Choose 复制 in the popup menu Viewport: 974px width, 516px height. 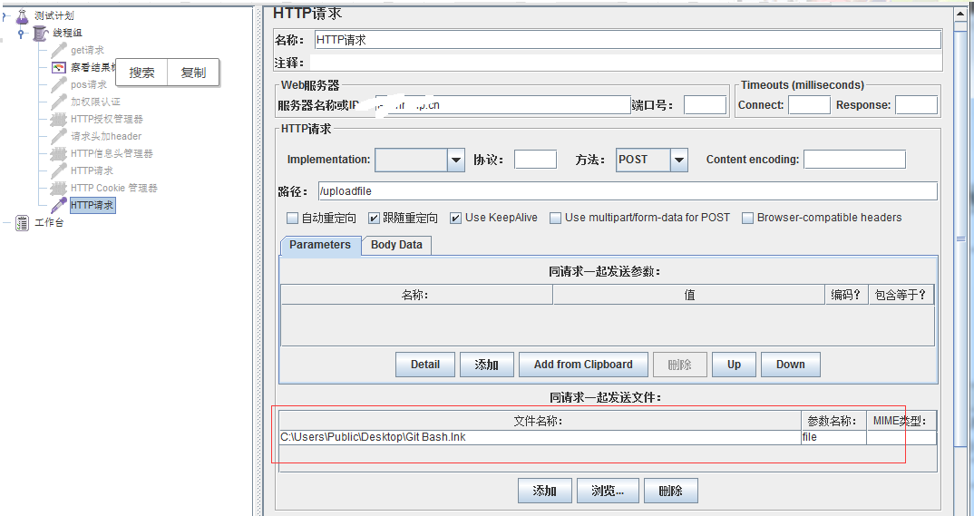(x=193, y=73)
